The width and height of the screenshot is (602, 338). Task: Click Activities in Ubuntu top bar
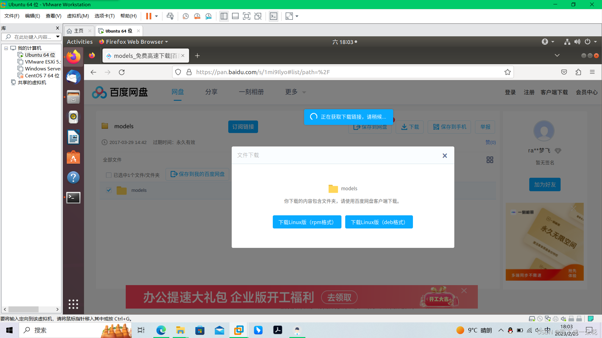80,42
